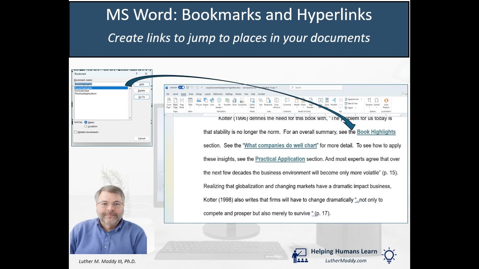This screenshot has width=479, height=269.
Task: Toggle the AutoSave switch
Action: tap(181, 87)
